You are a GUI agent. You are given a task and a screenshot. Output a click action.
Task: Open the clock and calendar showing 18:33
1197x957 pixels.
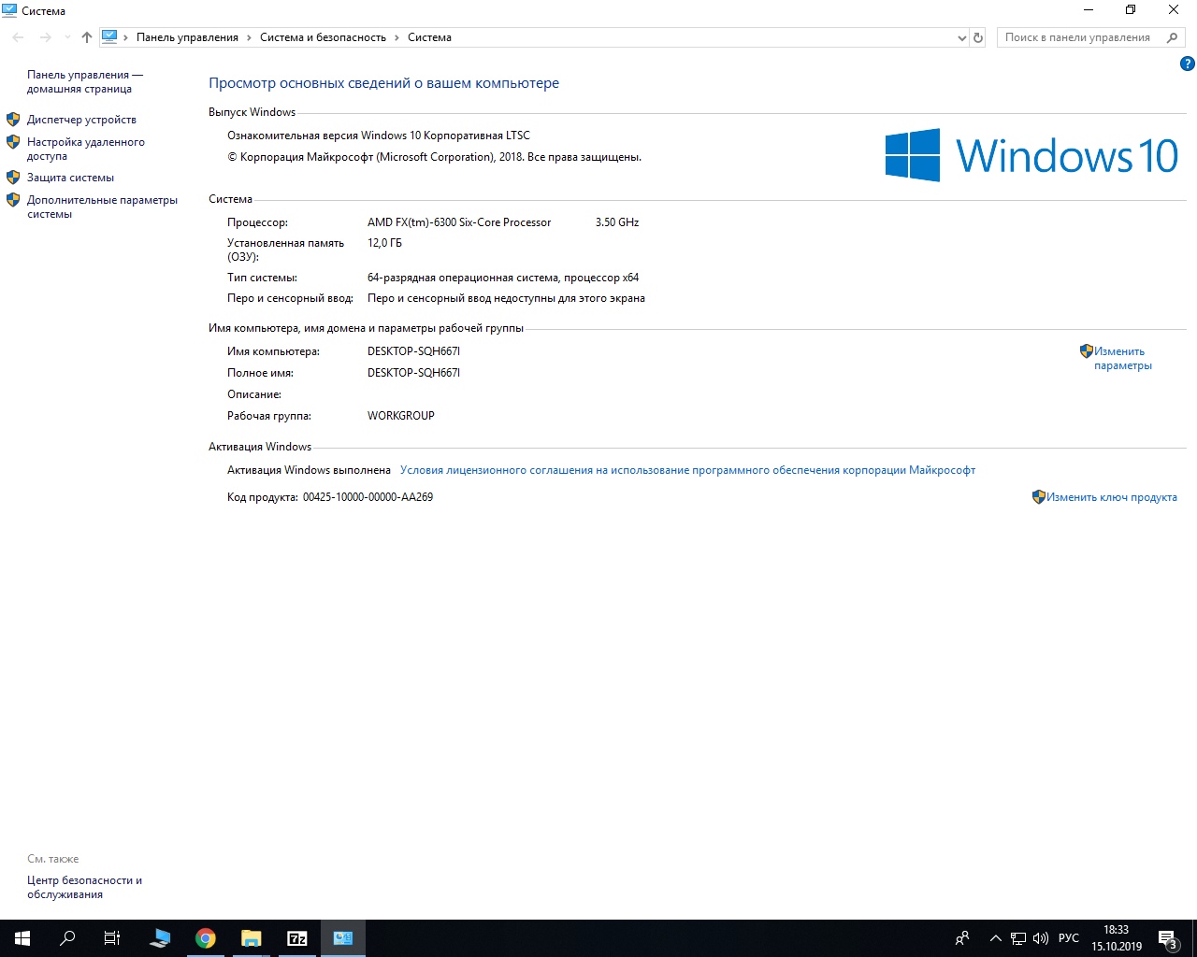coord(1117,938)
